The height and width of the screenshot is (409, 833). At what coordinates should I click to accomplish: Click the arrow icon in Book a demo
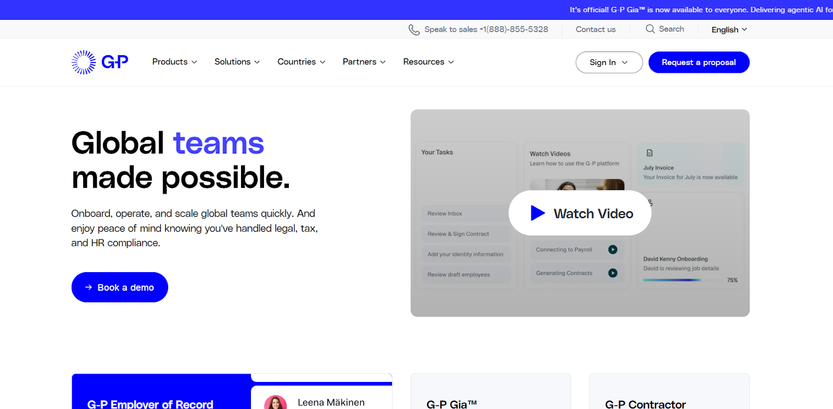pyautogui.click(x=89, y=287)
